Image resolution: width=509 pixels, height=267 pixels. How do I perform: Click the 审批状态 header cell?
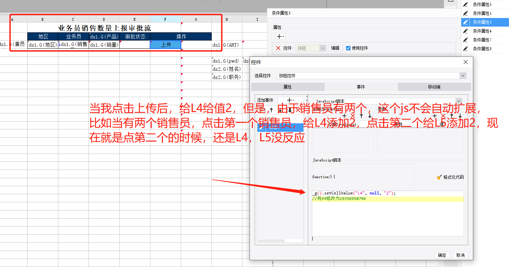[x=135, y=36]
